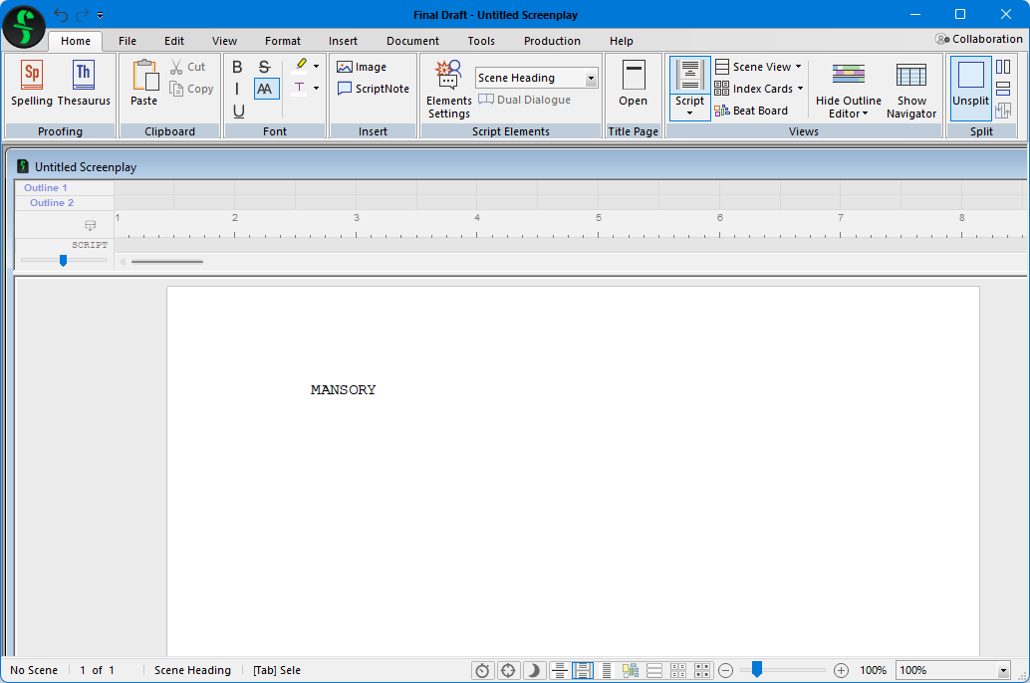
Task: Open the zoom percentage combo box
Action: (1003, 670)
